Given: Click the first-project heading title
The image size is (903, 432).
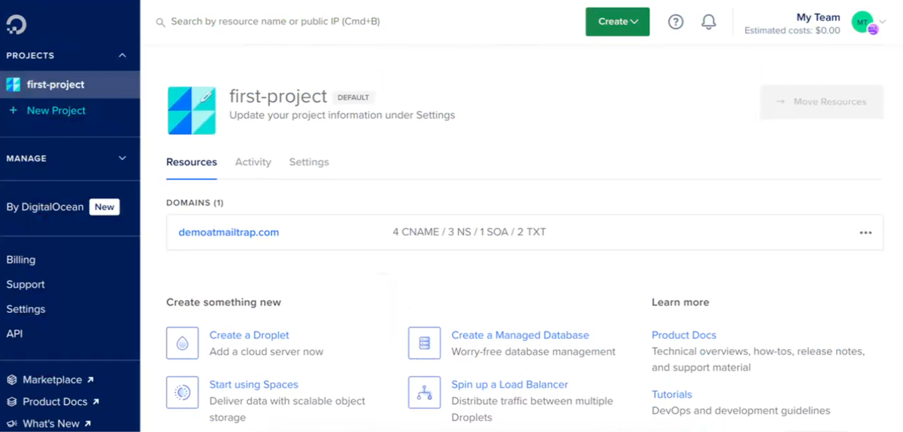Looking at the screenshot, I should 278,96.
